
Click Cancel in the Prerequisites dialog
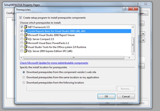tap(126, 96)
